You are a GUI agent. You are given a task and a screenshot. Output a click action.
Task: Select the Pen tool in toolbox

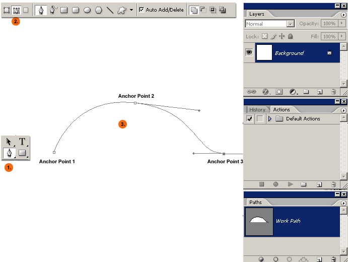click(9, 153)
